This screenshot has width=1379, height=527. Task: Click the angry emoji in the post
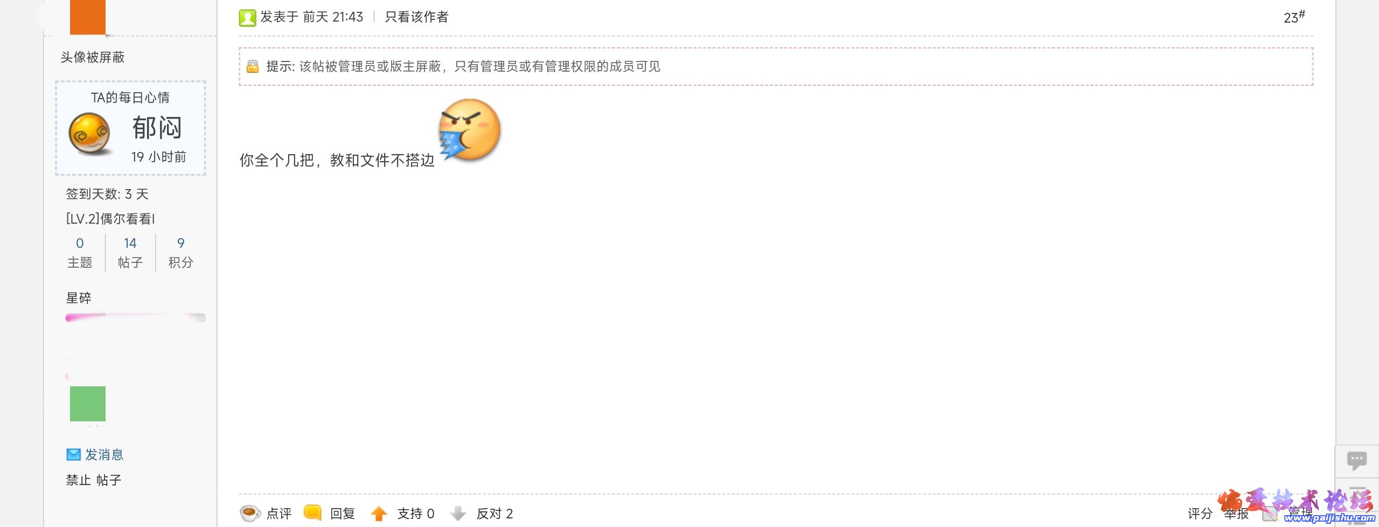[x=470, y=130]
